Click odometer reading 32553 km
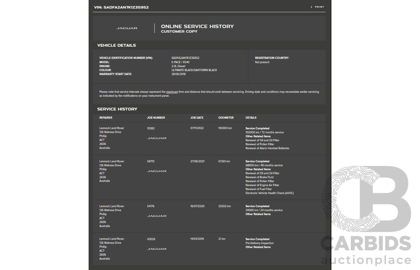 (x=224, y=206)
